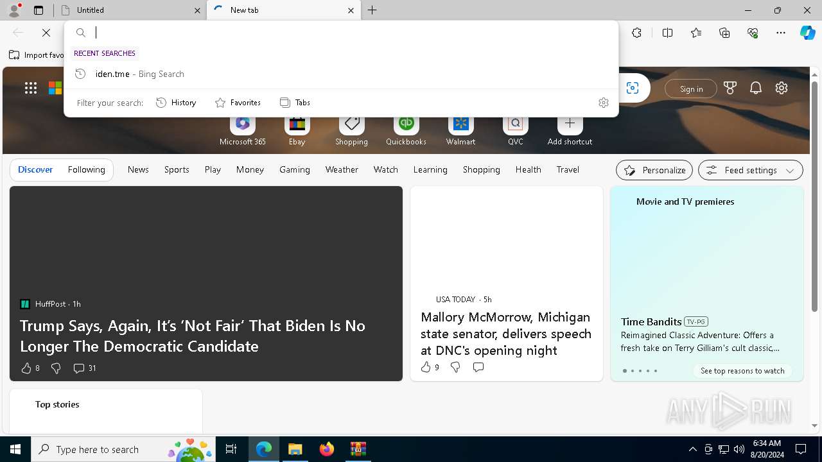Open the Microsoft apps grid launcher

pos(31,89)
